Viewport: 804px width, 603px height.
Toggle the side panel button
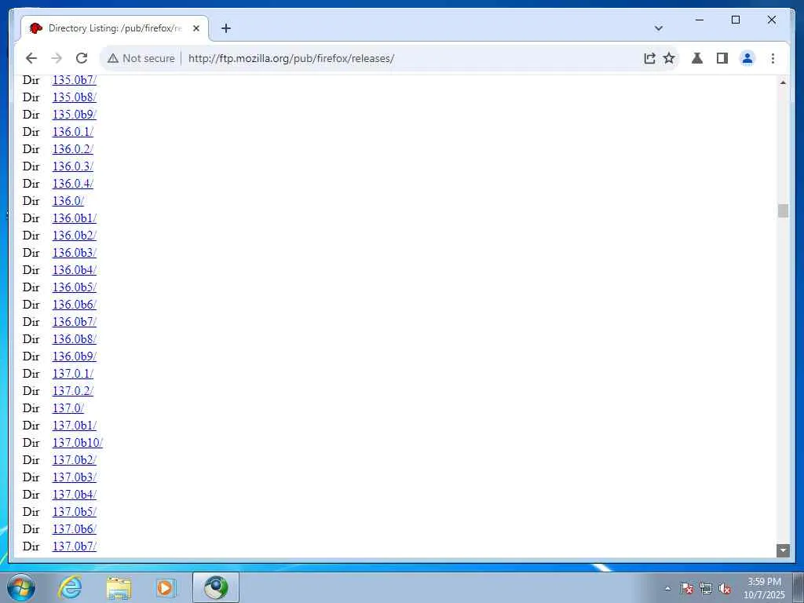coord(722,58)
